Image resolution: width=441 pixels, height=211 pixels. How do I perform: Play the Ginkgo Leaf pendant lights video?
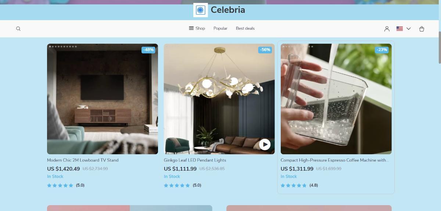(x=265, y=144)
